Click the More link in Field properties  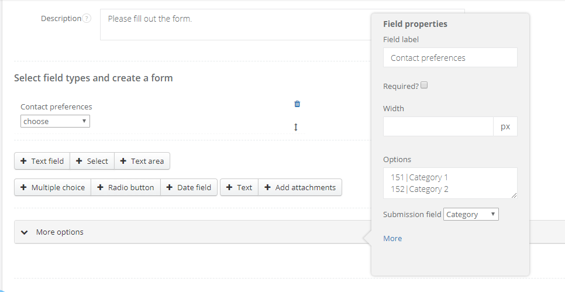click(392, 238)
